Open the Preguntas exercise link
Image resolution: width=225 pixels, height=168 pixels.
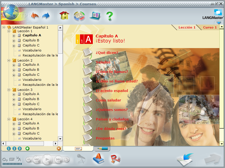tap(105, 138)
